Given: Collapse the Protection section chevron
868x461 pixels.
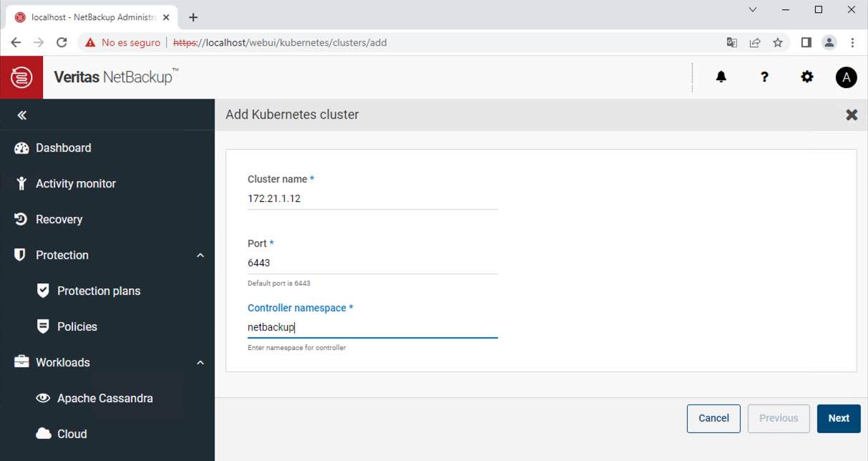Looking at the screenshot, I should pyautogui.click(x=200, y=256).
